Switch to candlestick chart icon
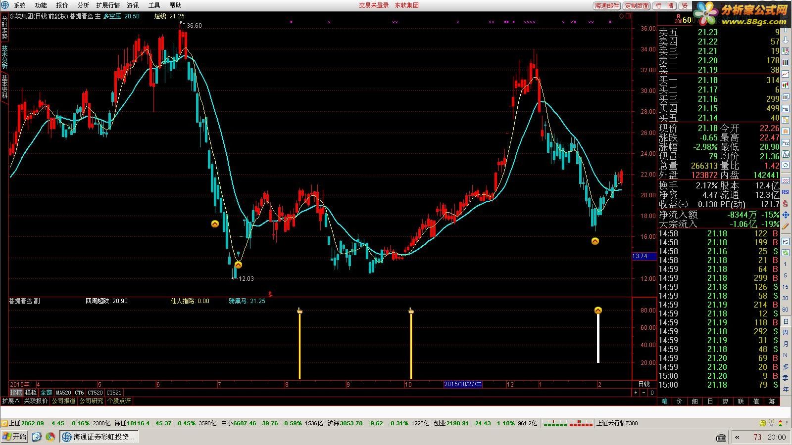792x445 pixels. pyautogui.click(x=786, y=85)
